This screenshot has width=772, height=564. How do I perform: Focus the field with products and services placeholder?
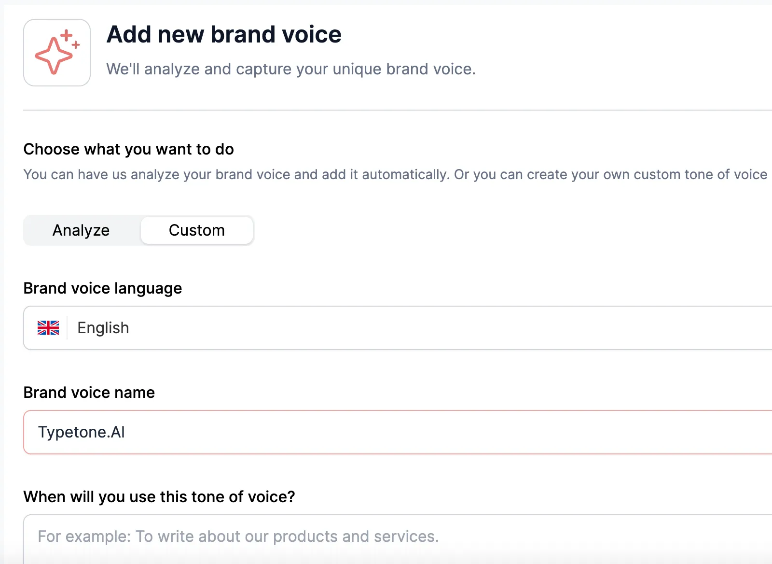point(338,536)
